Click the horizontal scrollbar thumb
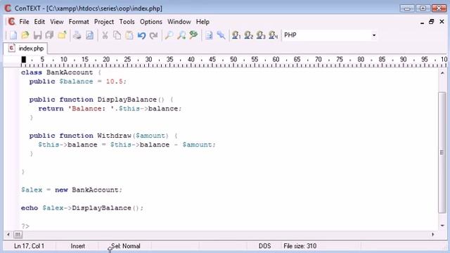The height and width of the screenshot is (253, 450). point(18,235)
